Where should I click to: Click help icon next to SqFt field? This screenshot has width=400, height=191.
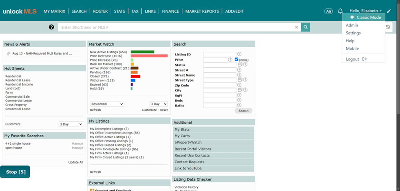tap(239, 95)
